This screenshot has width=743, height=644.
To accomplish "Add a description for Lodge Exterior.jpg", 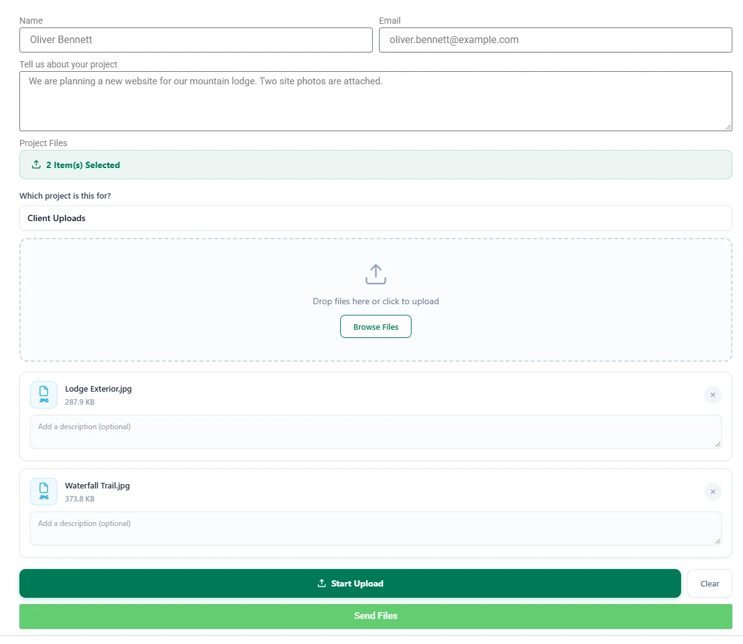I will pos(376,432).
